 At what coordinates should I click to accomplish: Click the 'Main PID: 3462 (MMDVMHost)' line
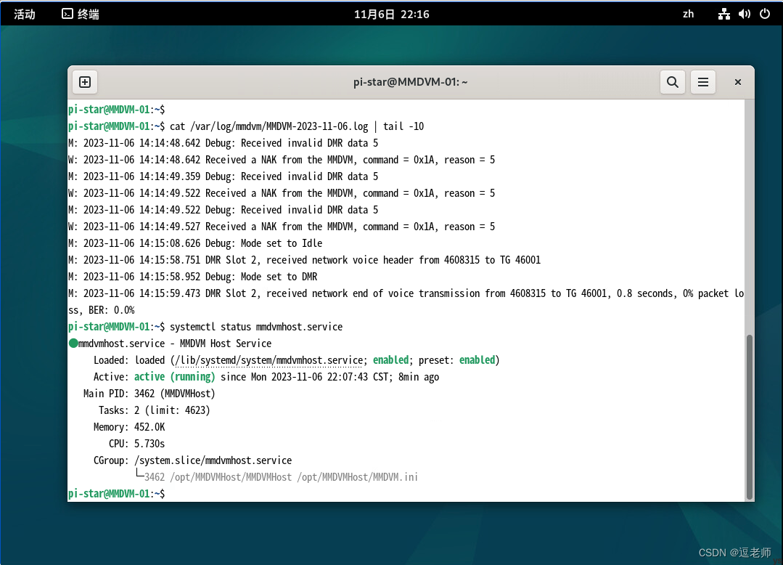coord(149,394)
